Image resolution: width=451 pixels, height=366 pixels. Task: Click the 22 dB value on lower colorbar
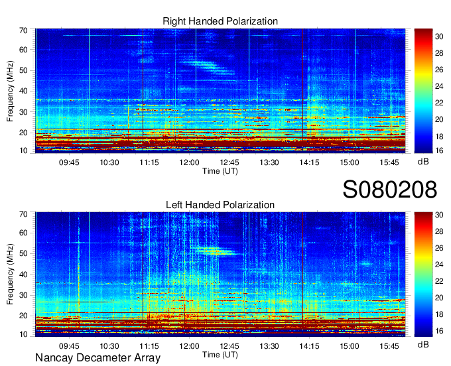(439, 281)
